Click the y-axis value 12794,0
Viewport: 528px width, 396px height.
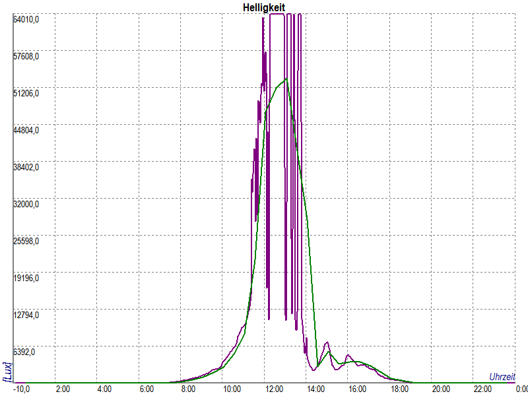(26, 315)
